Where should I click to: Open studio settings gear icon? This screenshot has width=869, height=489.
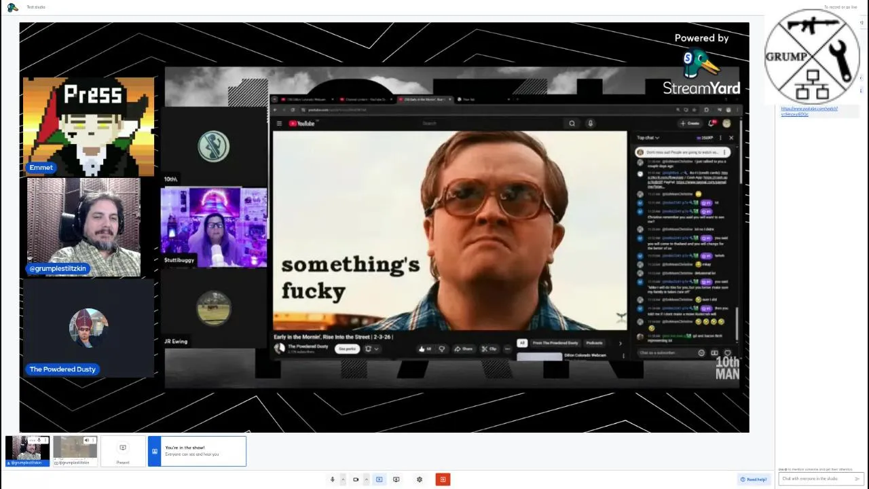pos(419,479)
